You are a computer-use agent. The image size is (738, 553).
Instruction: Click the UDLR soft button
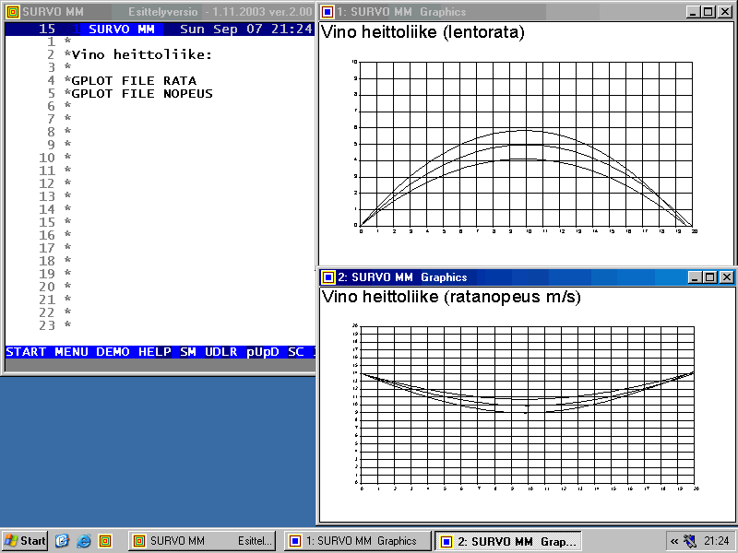click(220, 352)
